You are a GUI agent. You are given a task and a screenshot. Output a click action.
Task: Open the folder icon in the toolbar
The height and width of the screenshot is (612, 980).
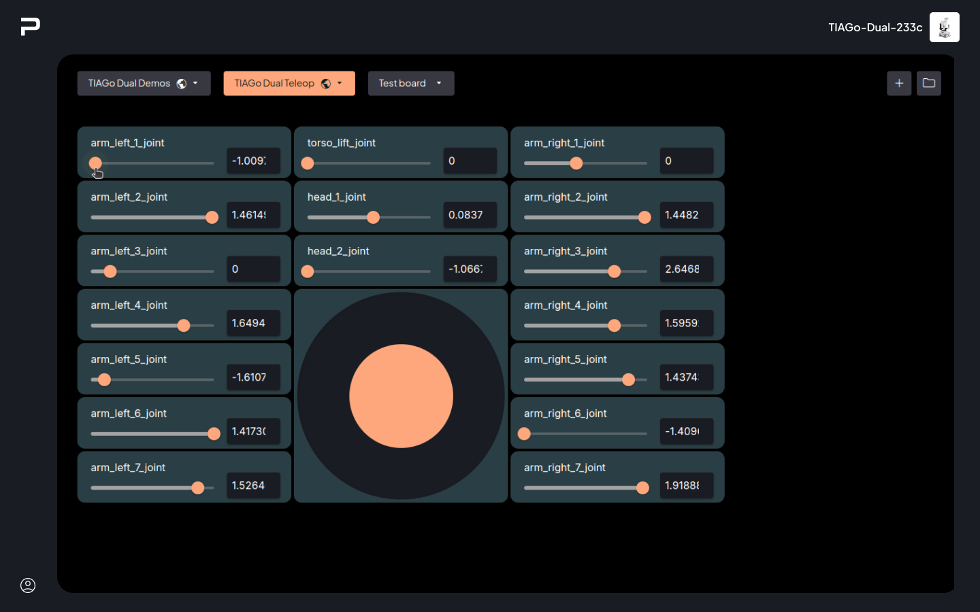(928, 83)
